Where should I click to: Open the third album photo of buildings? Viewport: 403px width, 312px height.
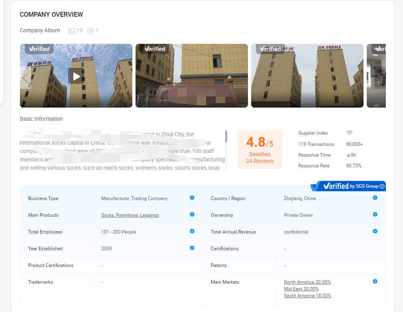tap(307, 76)
